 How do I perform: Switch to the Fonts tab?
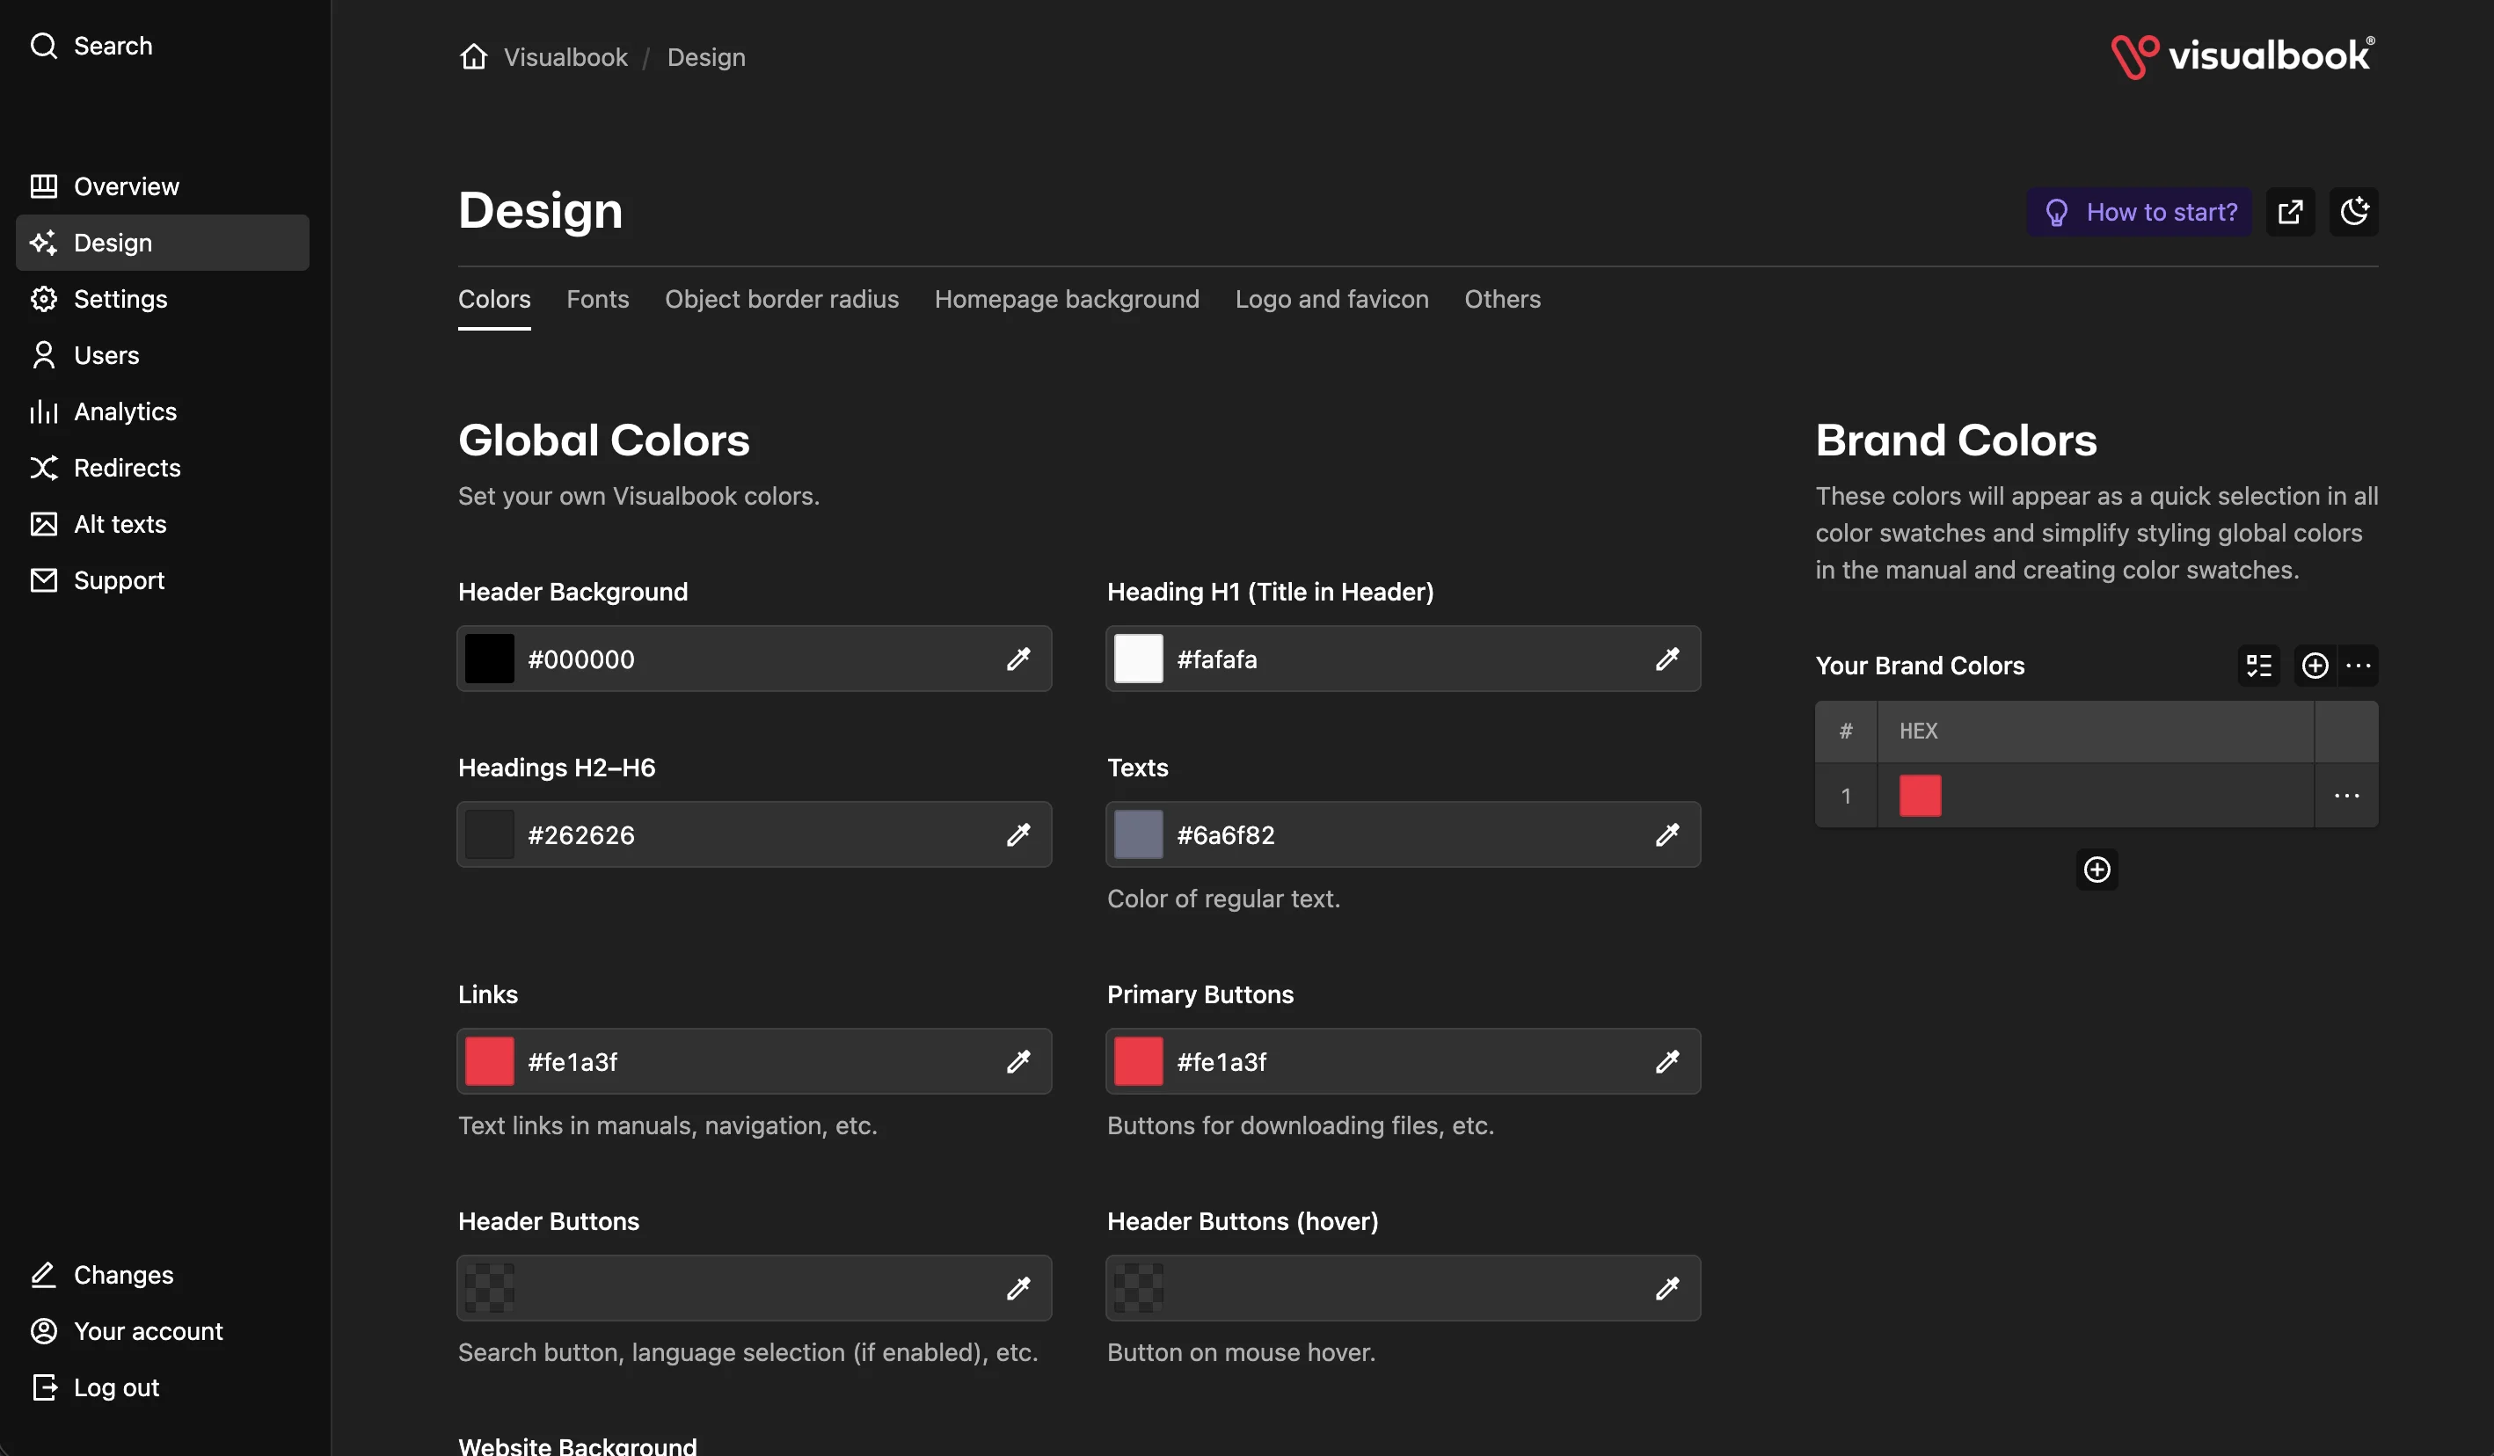coord(598,299)
